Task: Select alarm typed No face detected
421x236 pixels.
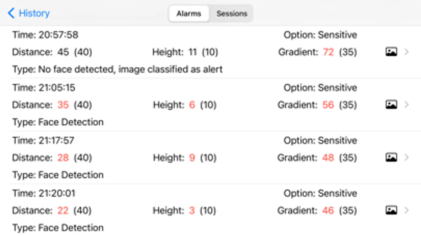Action: (117, 69)
